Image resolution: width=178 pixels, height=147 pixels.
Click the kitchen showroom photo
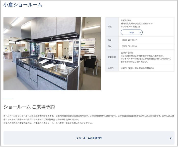point(52,54)
